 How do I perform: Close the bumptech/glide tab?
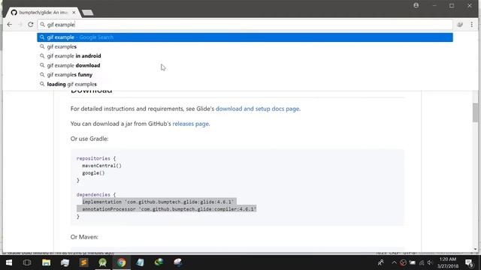74,13
